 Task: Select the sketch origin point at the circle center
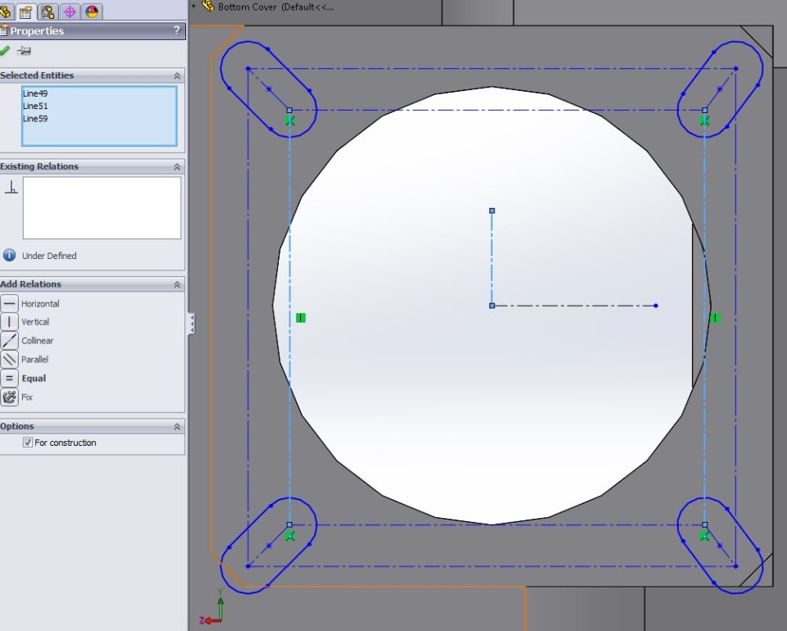(492, 306)
